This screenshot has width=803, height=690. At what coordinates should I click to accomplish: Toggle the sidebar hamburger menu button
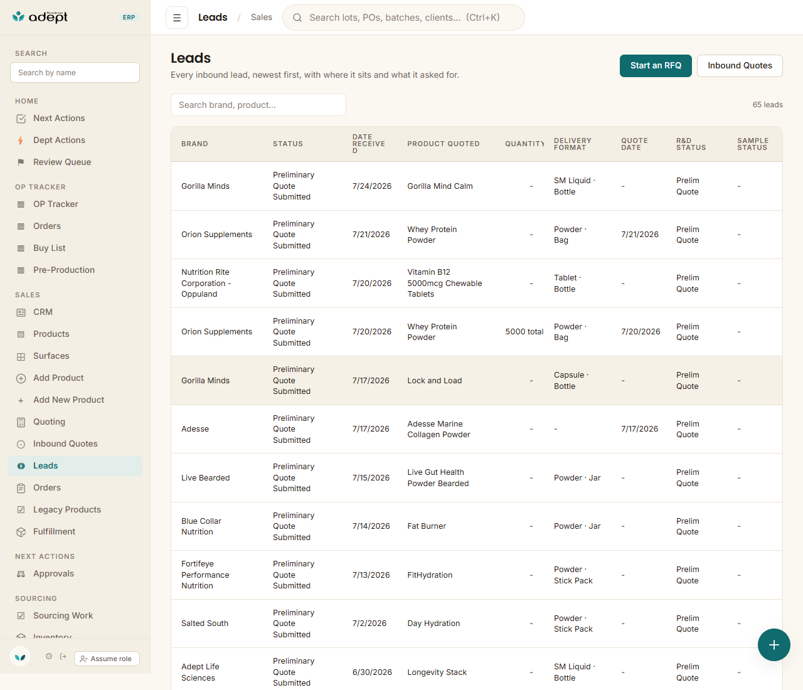[177, 18]
